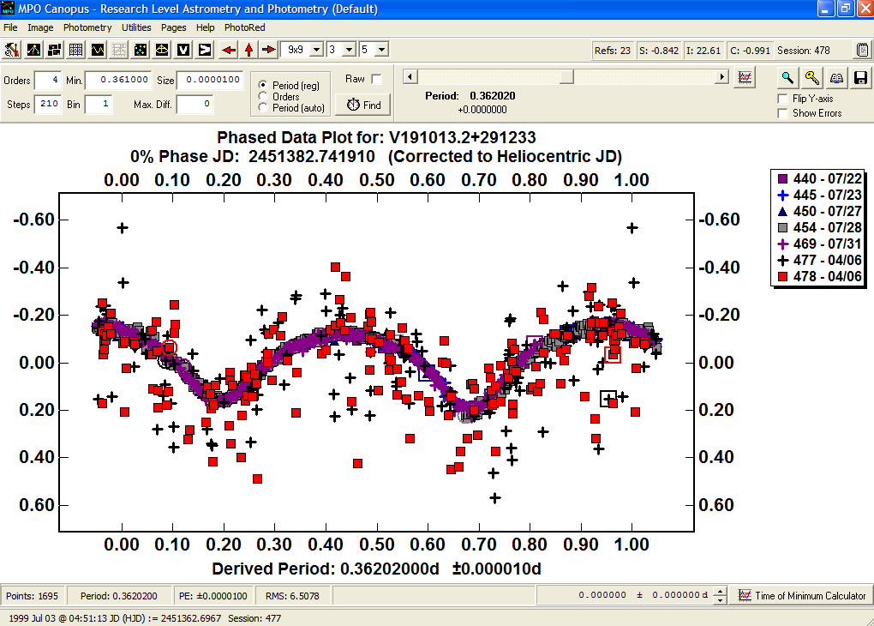The image size is (874, 626).
Task: Click the open book icon
Action: (x=836, y=77)
